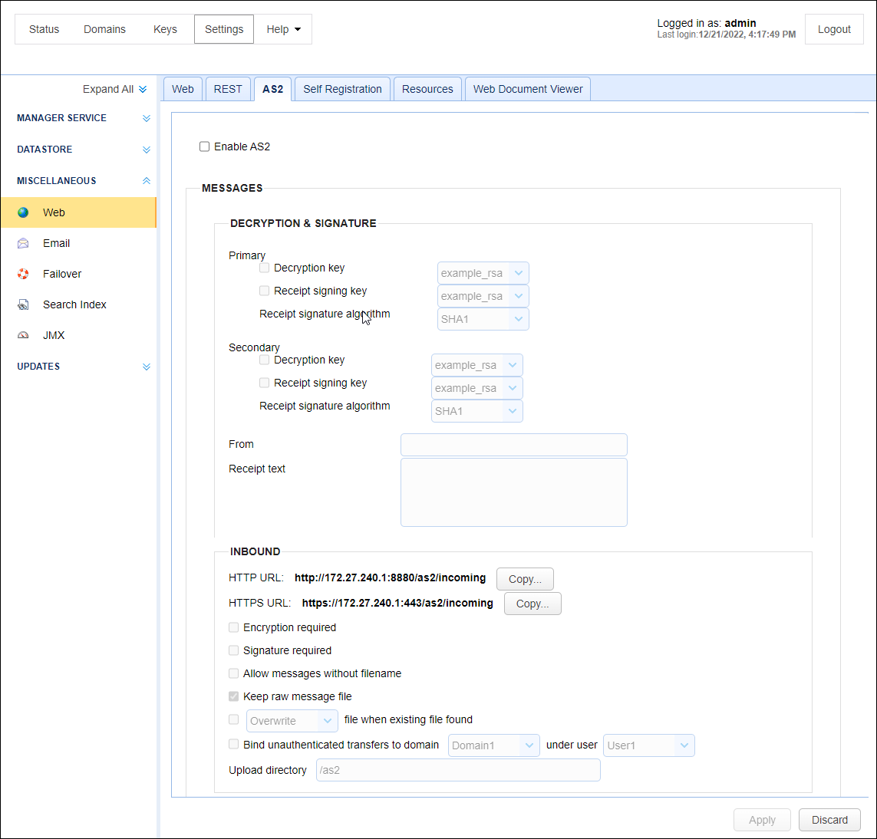The height and width of the screenshot is (839, 877).
Task: Click the Discard button
Action: tap(829, 820)
